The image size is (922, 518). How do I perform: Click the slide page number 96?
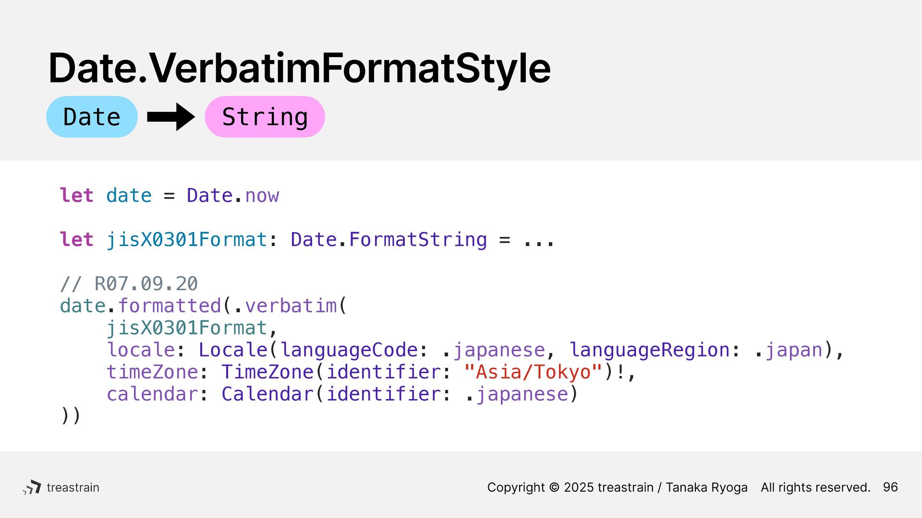[890, 487]
